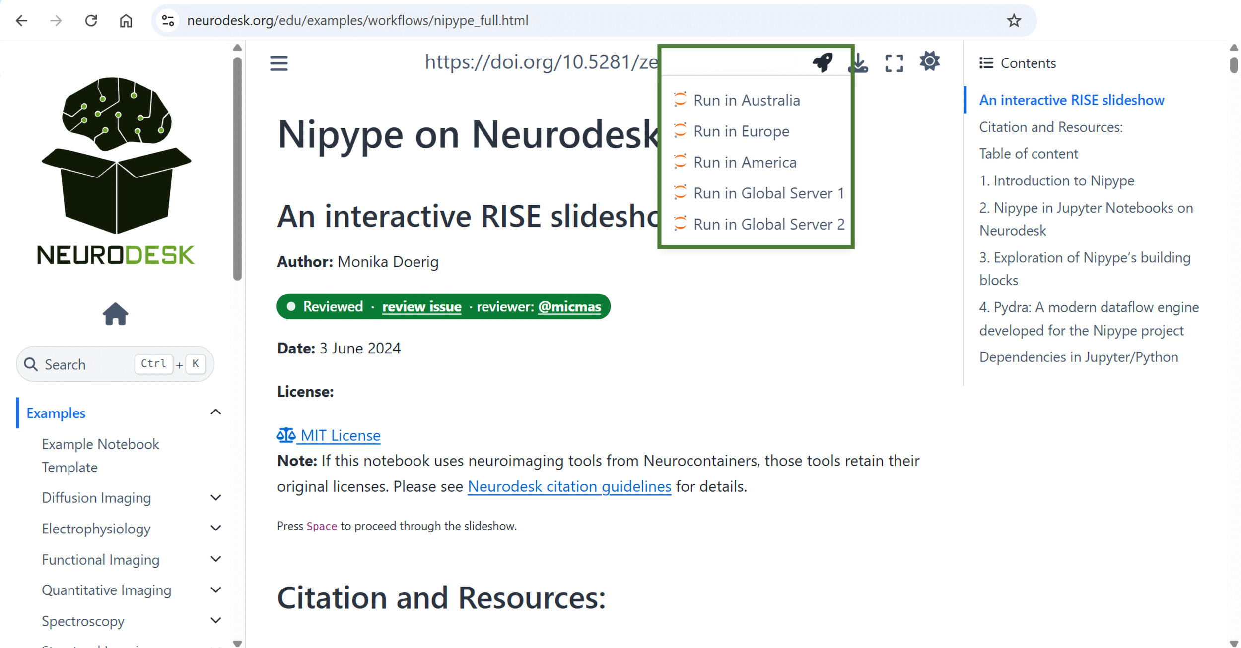Click the Jupyter icon beside Global Server 2

point(680,224)
